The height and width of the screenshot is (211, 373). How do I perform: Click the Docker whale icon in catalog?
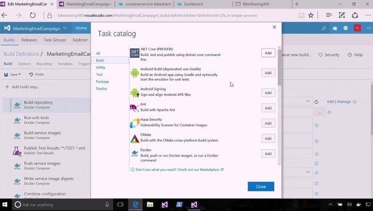coord(135,153)
